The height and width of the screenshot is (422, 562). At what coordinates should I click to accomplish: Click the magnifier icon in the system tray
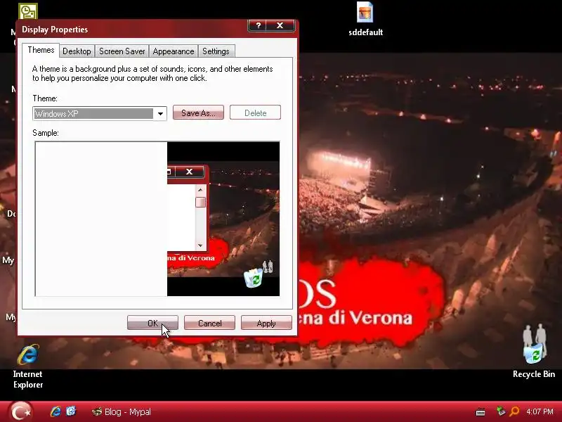(x=514, y=411)
